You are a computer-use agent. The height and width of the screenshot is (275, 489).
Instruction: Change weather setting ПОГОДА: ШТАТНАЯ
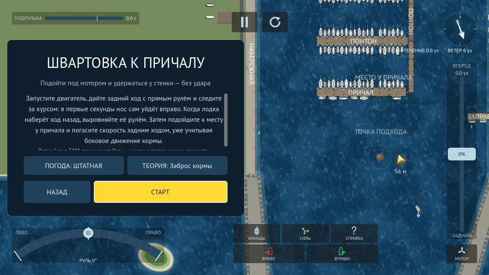73,166
